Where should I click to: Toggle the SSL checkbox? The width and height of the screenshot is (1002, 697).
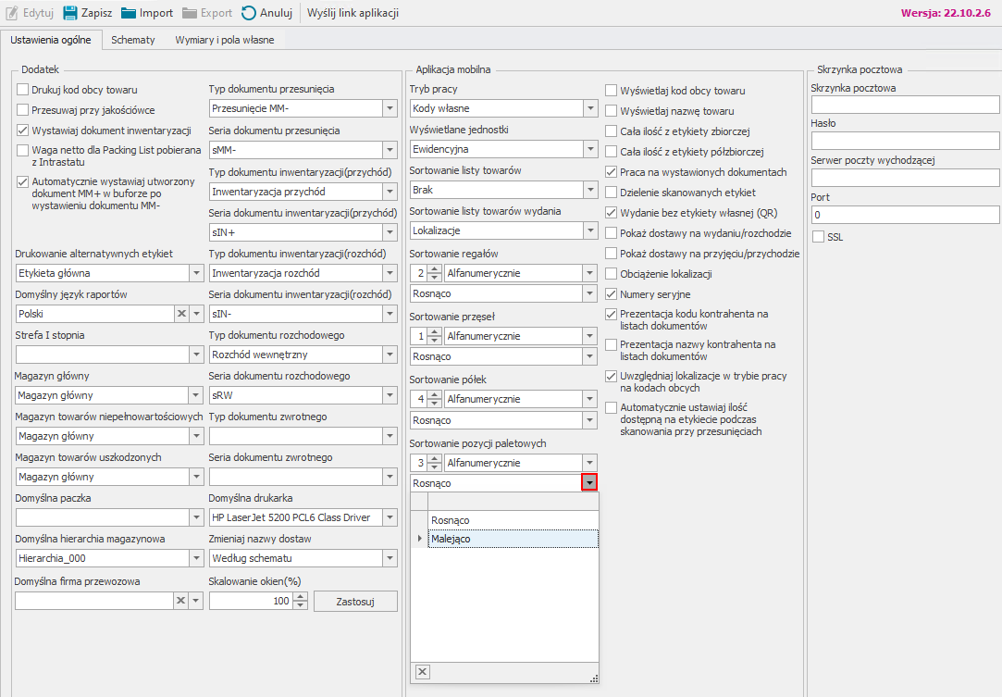click(x=818, y=237)
